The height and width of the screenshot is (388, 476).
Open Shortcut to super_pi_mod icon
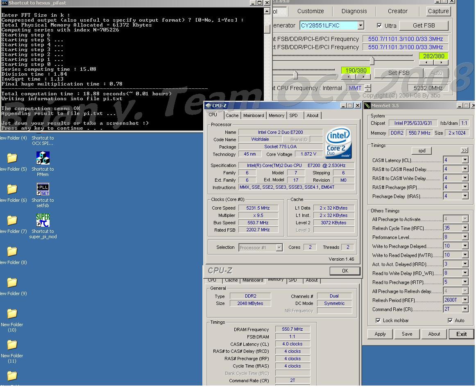(x=43, y=220)
